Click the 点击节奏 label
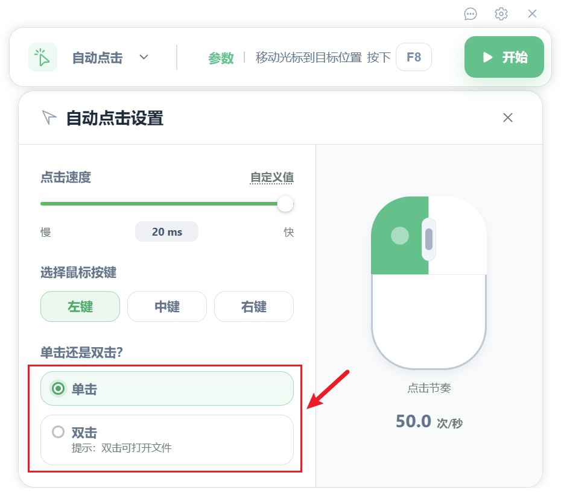561x493 pixels. click(x=429, y=388)
